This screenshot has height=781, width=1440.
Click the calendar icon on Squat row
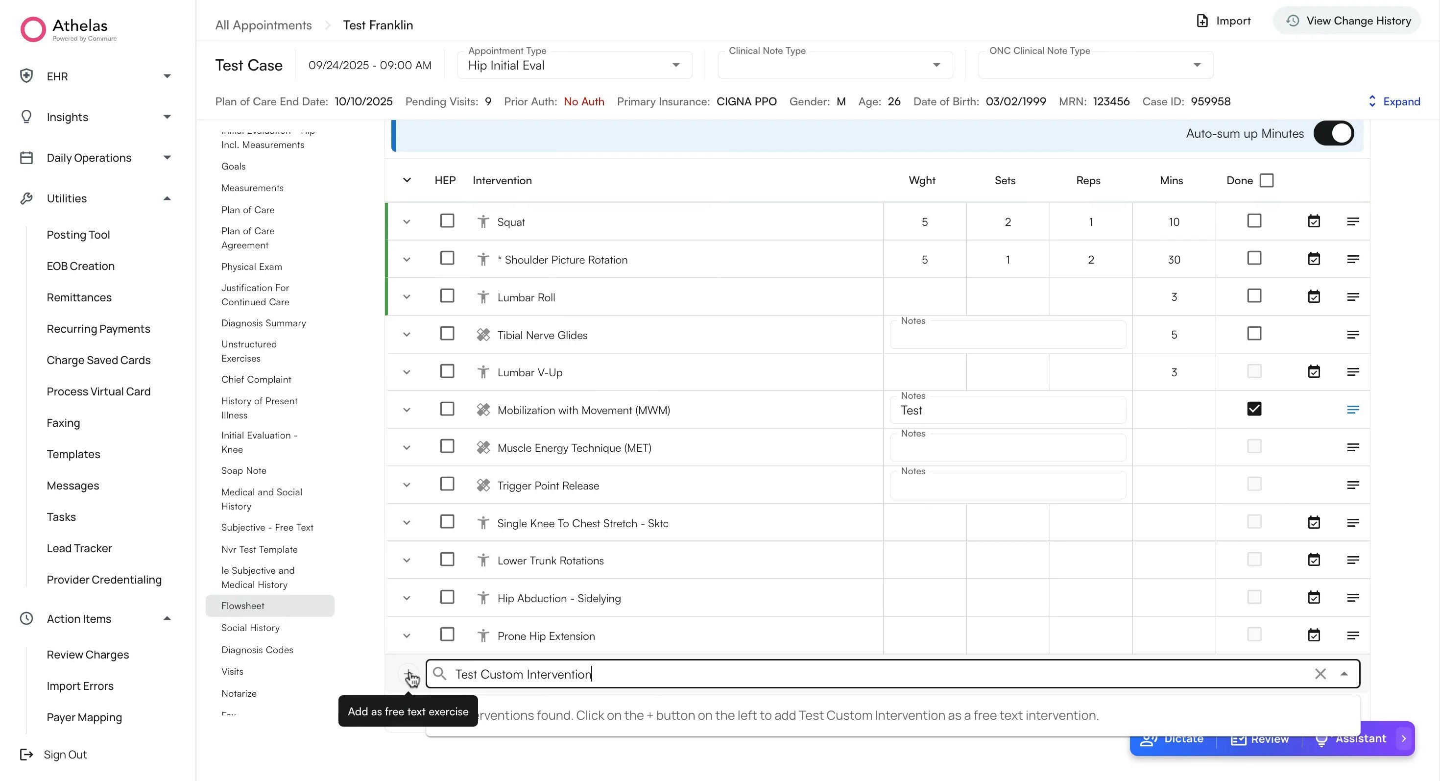tap(1314, 221)
